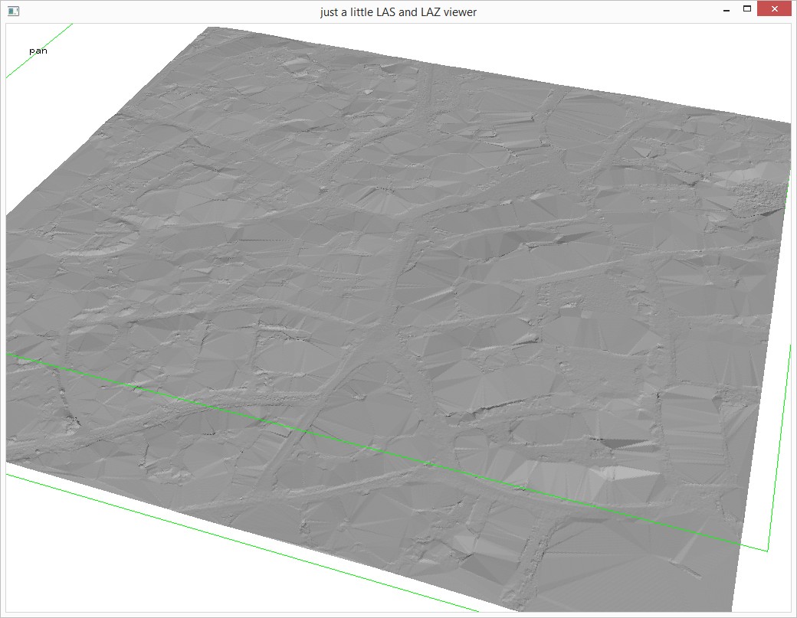The height and width of the screenshot is (618, 797).
Task: Close the LAS and LAZ viewer
Action: tap(774, 10)
